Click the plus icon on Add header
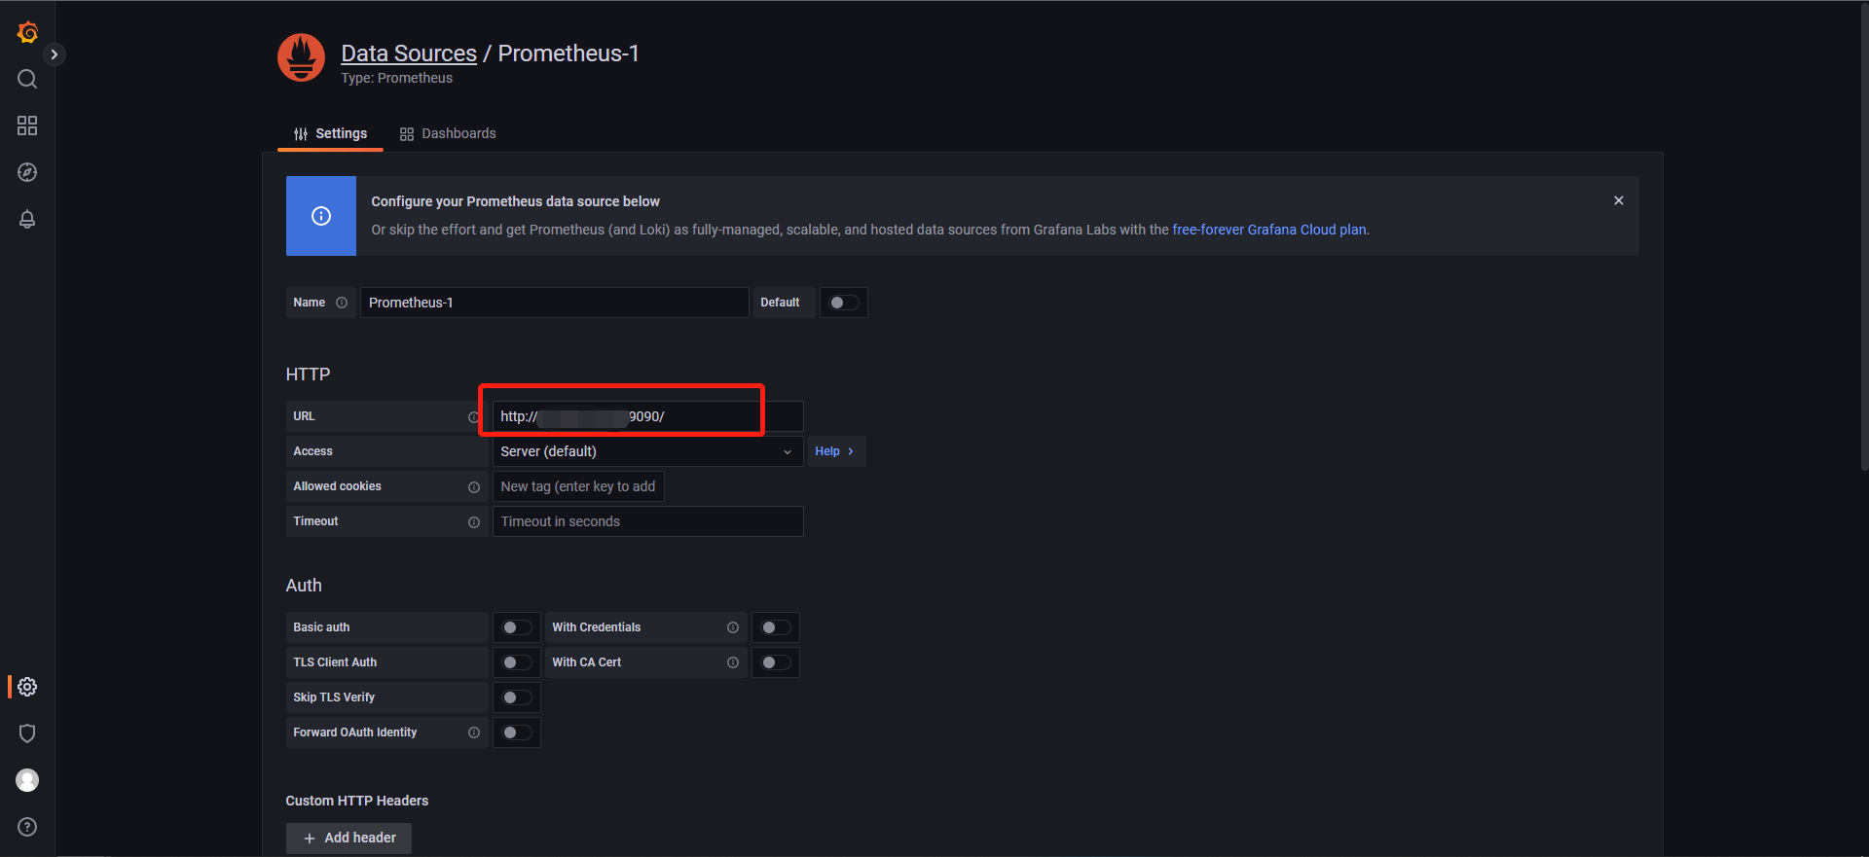The image size is (1869, 857). [x=310, y=839]
